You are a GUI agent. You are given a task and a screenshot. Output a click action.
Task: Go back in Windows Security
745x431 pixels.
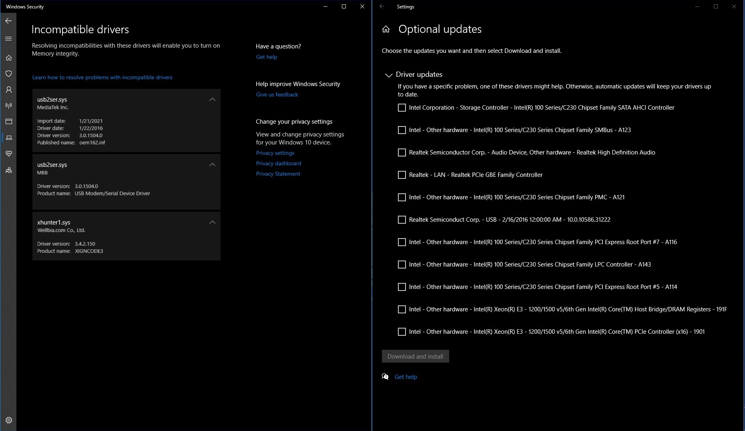tap(8, 21)
